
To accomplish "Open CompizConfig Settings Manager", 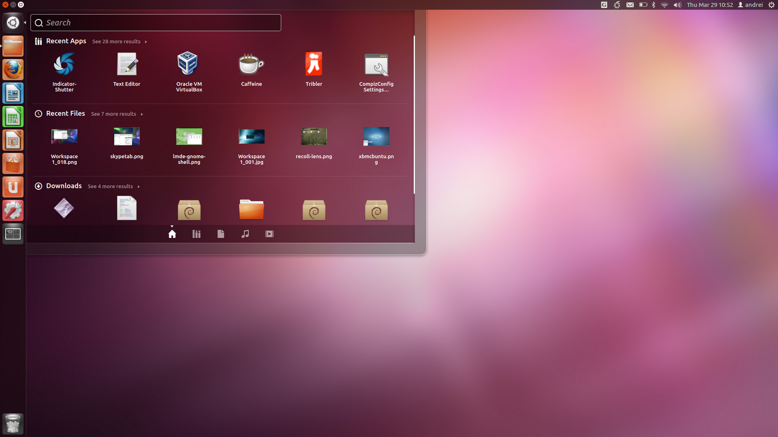I will 376,66.
